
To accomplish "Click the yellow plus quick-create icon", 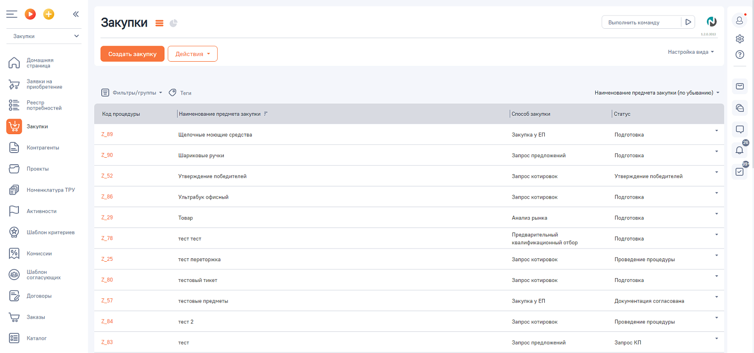I will [x=49, y=14].
